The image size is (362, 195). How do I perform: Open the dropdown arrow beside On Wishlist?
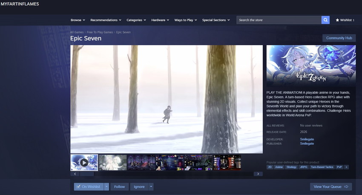tap(106, 186)
